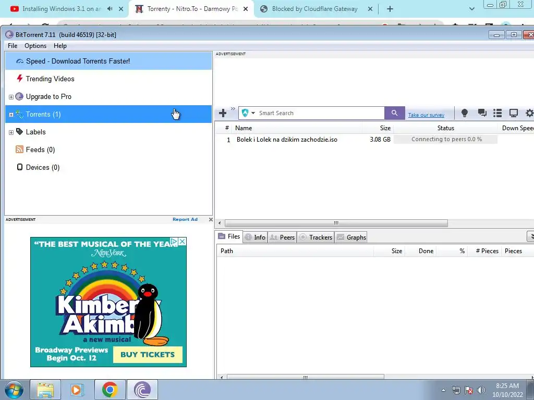The image size is (534, 400).
Task: Switch to the Trackers tab
Action: (x=315, y=238)
